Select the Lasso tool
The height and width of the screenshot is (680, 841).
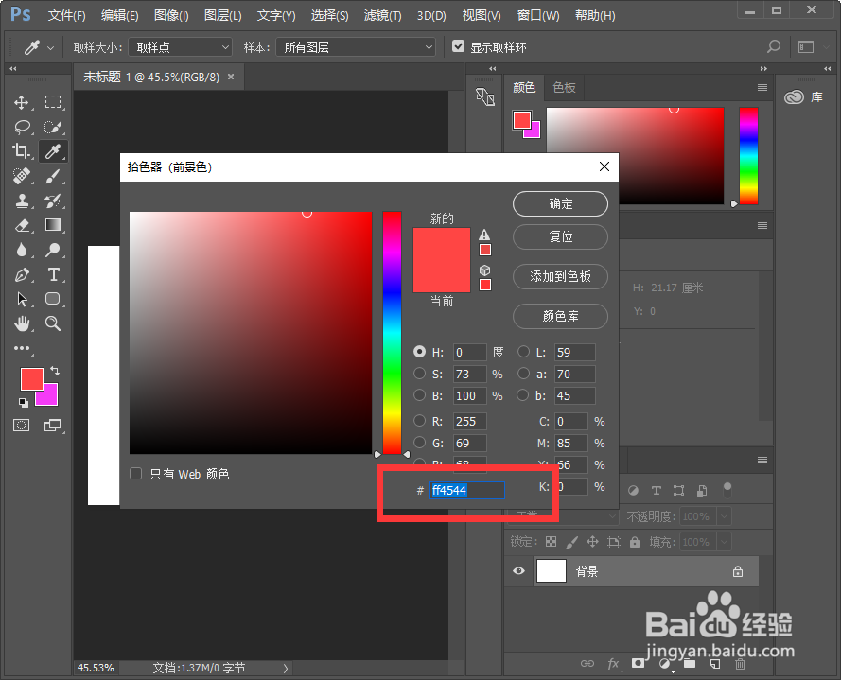pos(22,127)
